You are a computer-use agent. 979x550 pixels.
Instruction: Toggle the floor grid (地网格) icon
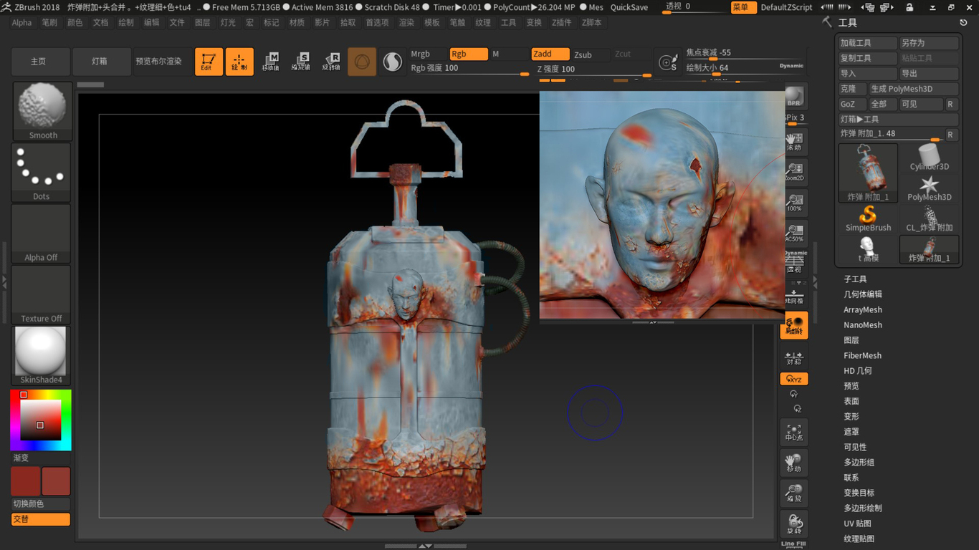(794, 294)
